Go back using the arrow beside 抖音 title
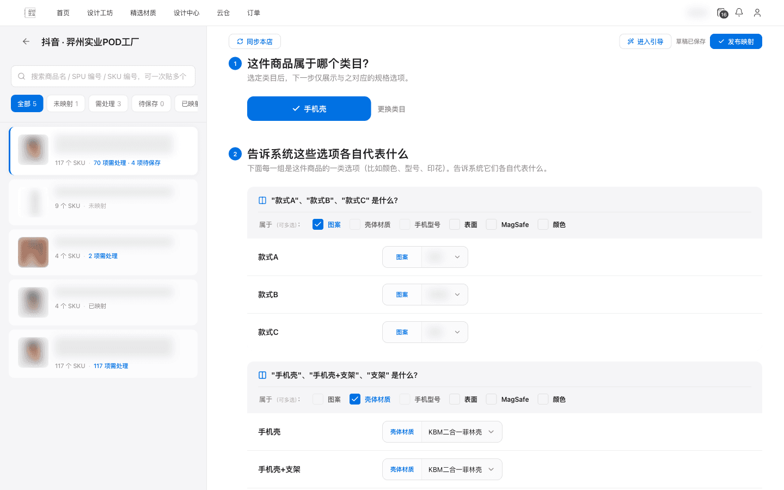The height and width of the screenshot is (490, 784). [26, 41]
